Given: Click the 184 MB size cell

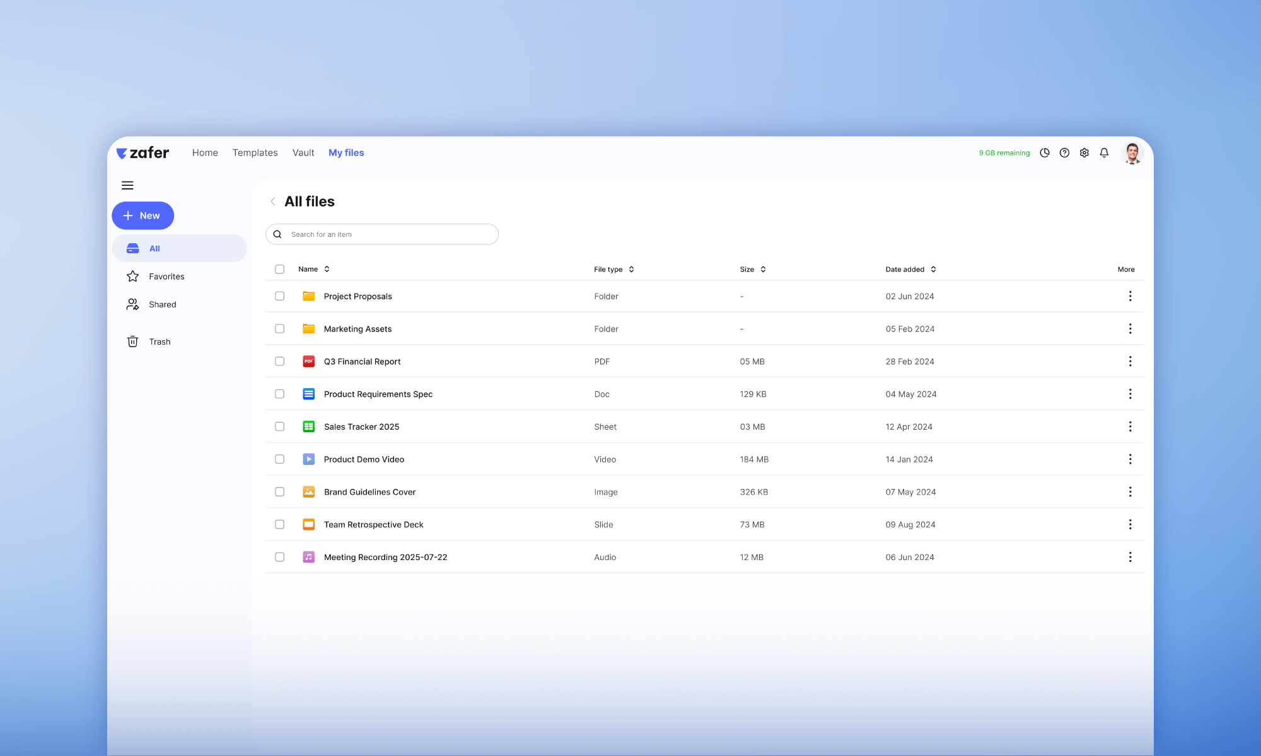Looking at the screenshot, I should pyautogui.click(x=754, y=459).
